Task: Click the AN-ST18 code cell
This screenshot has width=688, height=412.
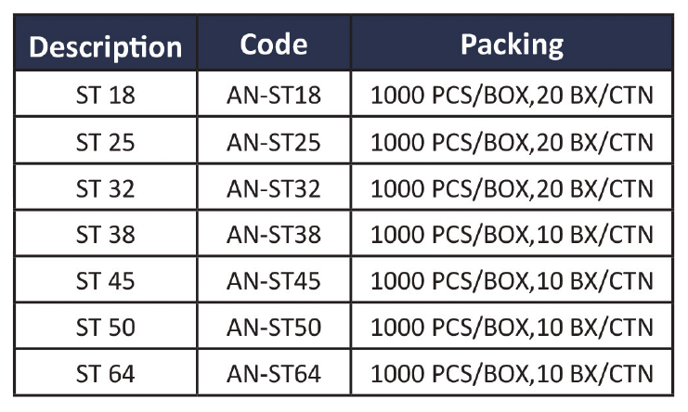Action: click(x=273, y=96)
